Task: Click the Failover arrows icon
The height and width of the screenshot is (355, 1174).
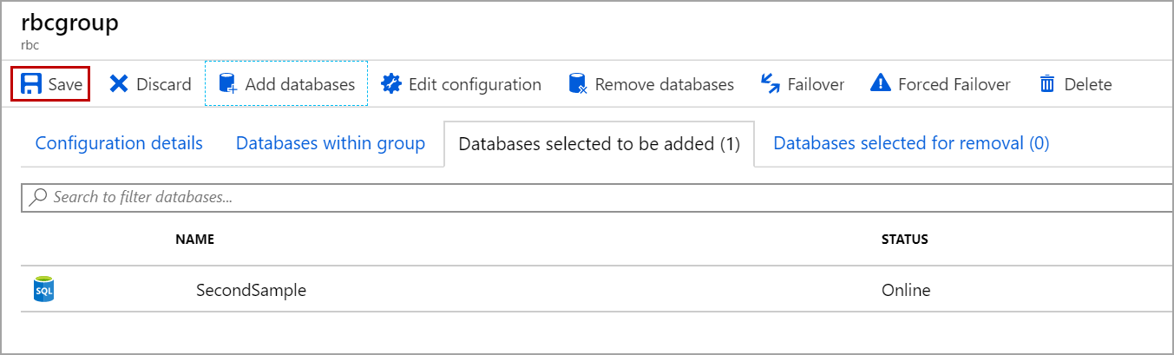Action: point(770,84)
